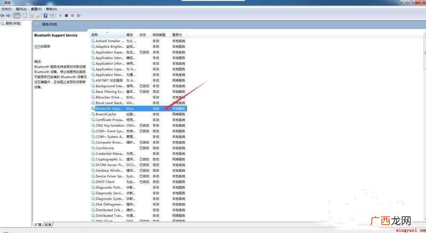
Task: Click the gear icon beside ActiveX Installer
Action: coord(93,41)
